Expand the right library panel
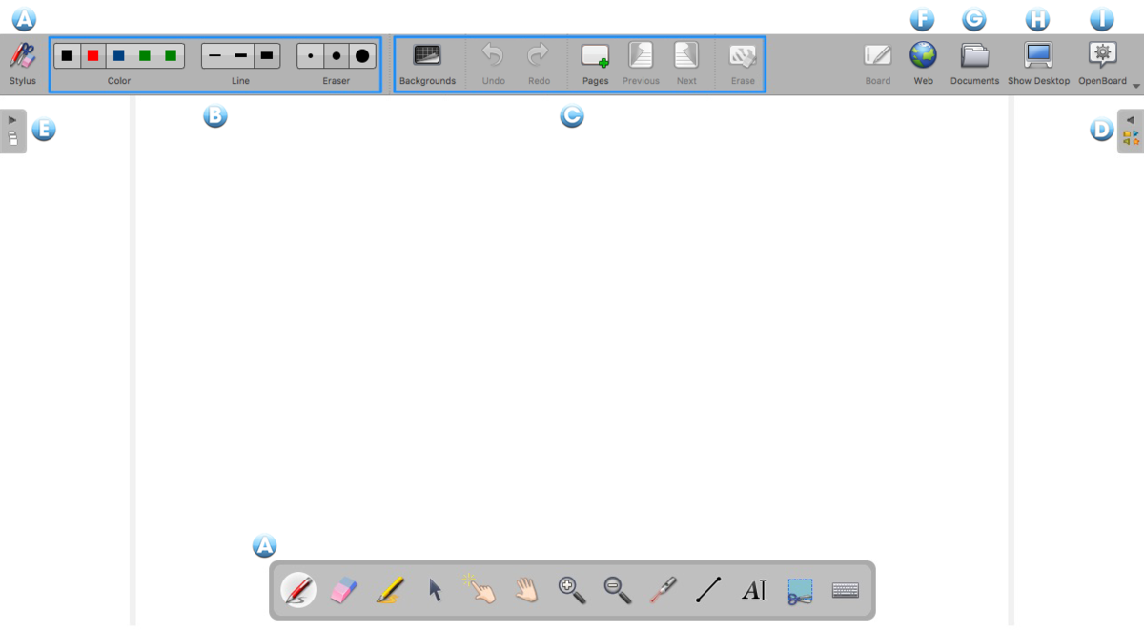The height and width of the screenshot is (631, 1144). [x=1131, y=131]
